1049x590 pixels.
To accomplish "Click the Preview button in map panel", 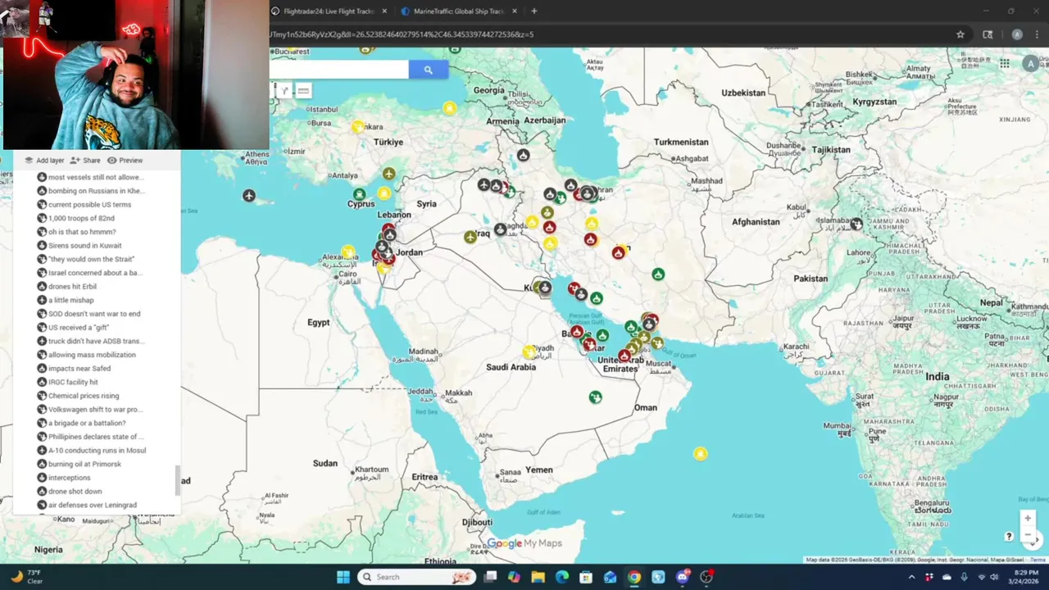I will (x=125, y=161).
